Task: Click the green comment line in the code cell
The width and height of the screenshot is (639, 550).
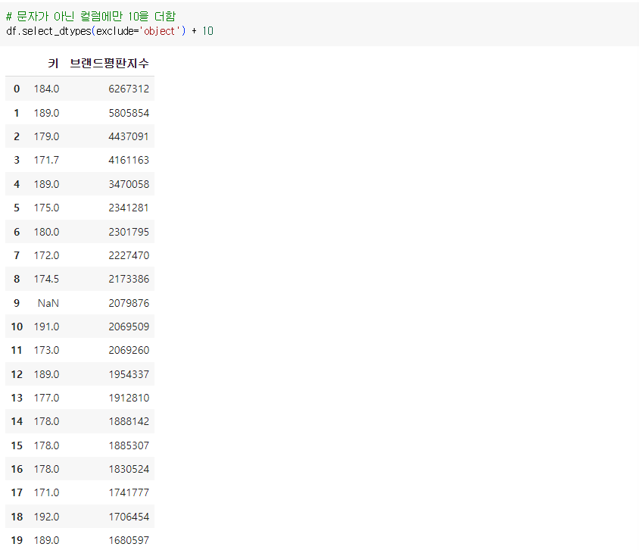Action: (91, 17)
